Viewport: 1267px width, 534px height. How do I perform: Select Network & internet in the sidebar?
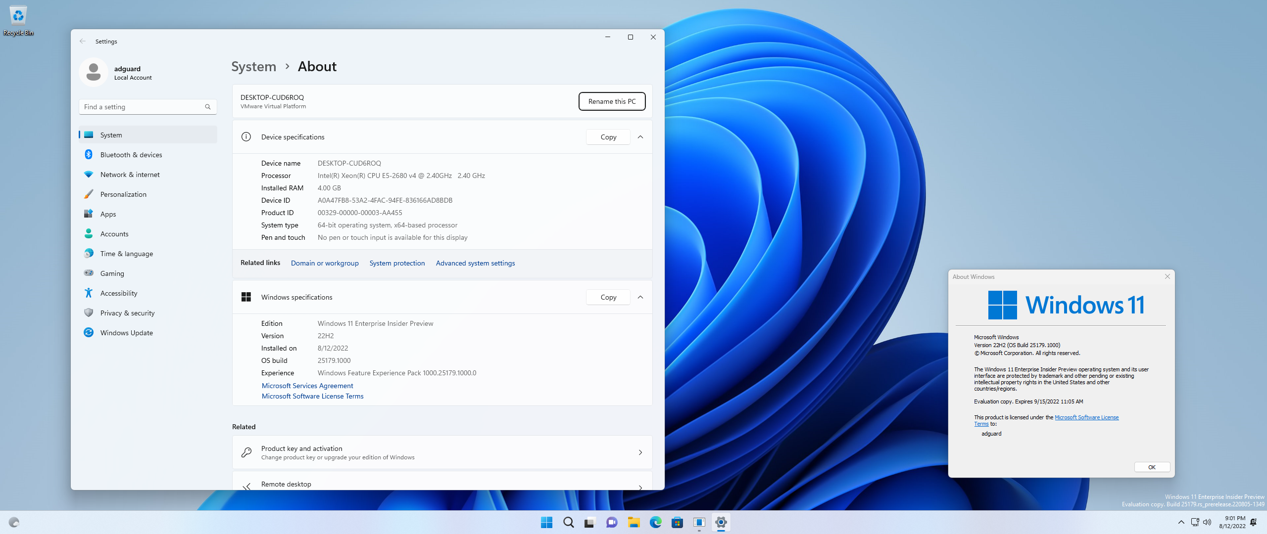tap(148, 175)
